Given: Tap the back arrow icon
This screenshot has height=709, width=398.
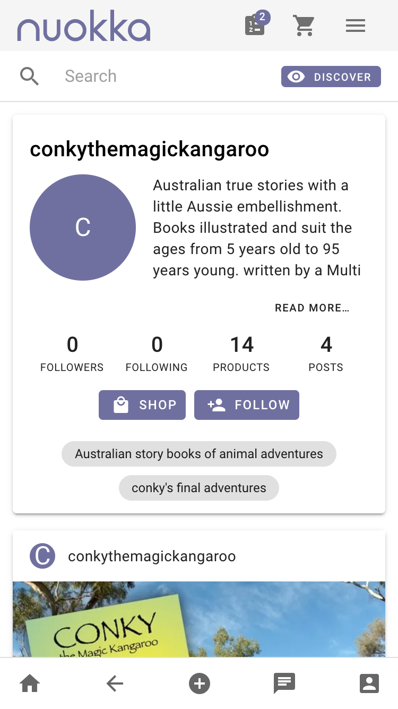Looking at the screenshot, I should 115,683.
